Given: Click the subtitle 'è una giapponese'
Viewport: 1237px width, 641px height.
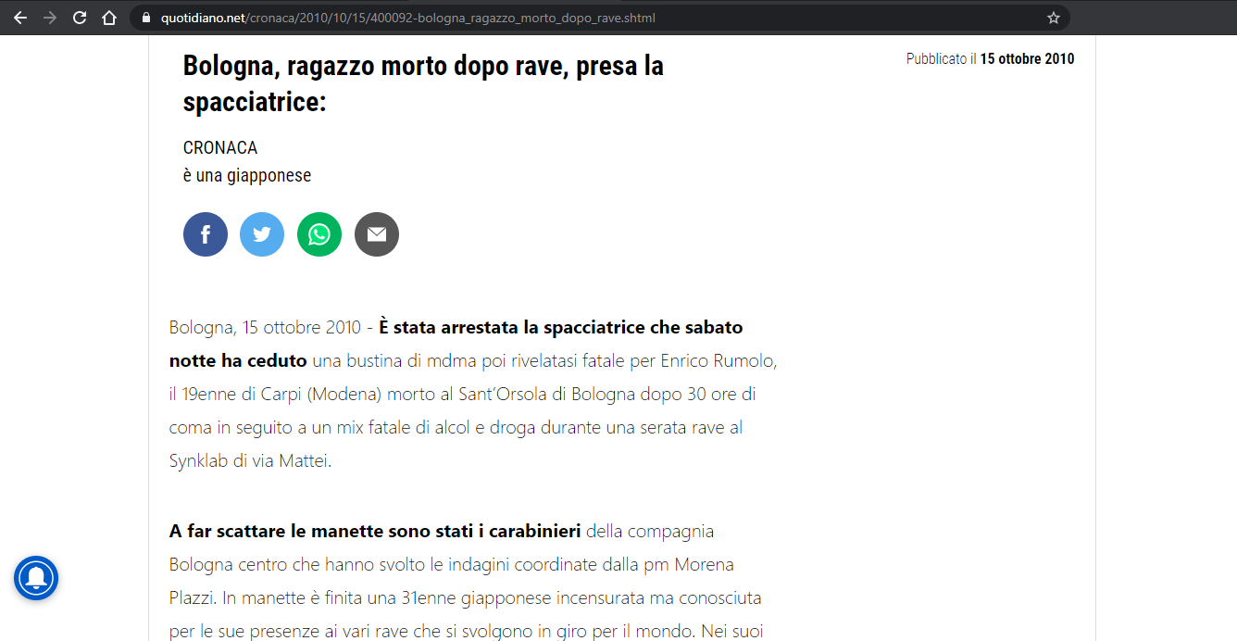Looking at the screenshot, I should pos(247,175).
